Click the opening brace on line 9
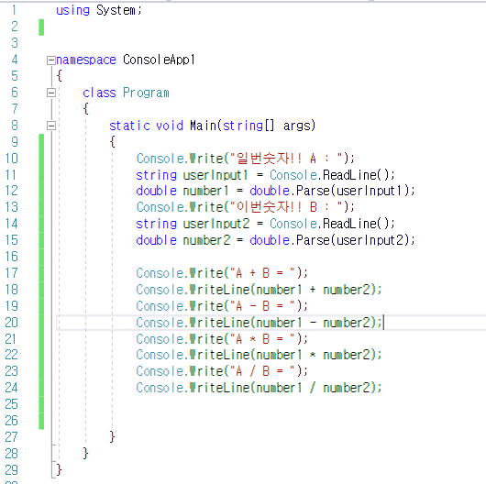The width and height of the screenshot is (486, 484). click(113, 142)
